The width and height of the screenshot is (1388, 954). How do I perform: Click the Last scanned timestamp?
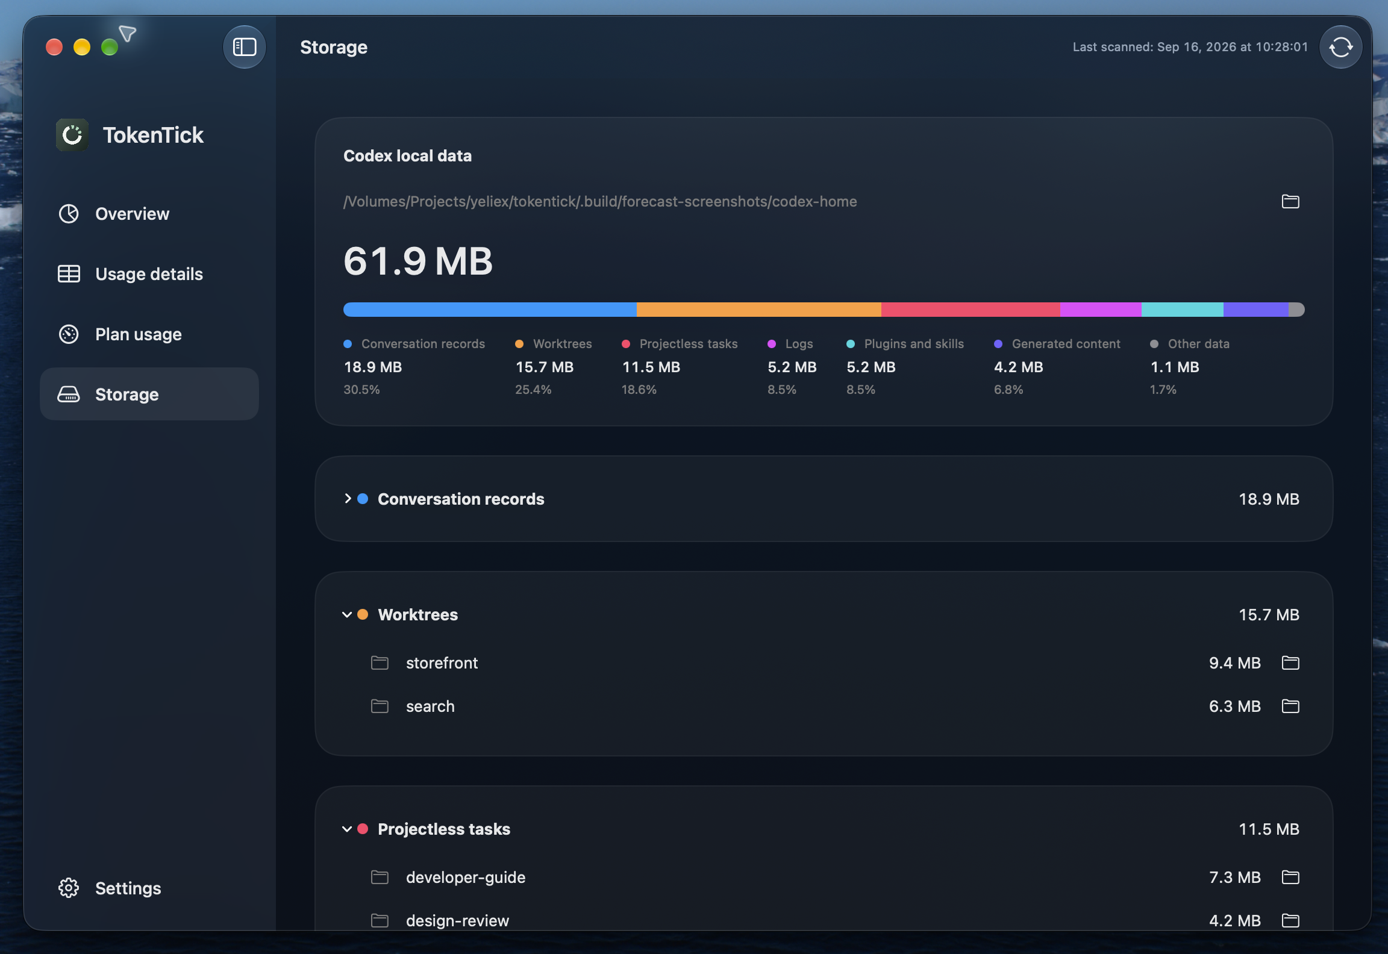[1190, 47]
